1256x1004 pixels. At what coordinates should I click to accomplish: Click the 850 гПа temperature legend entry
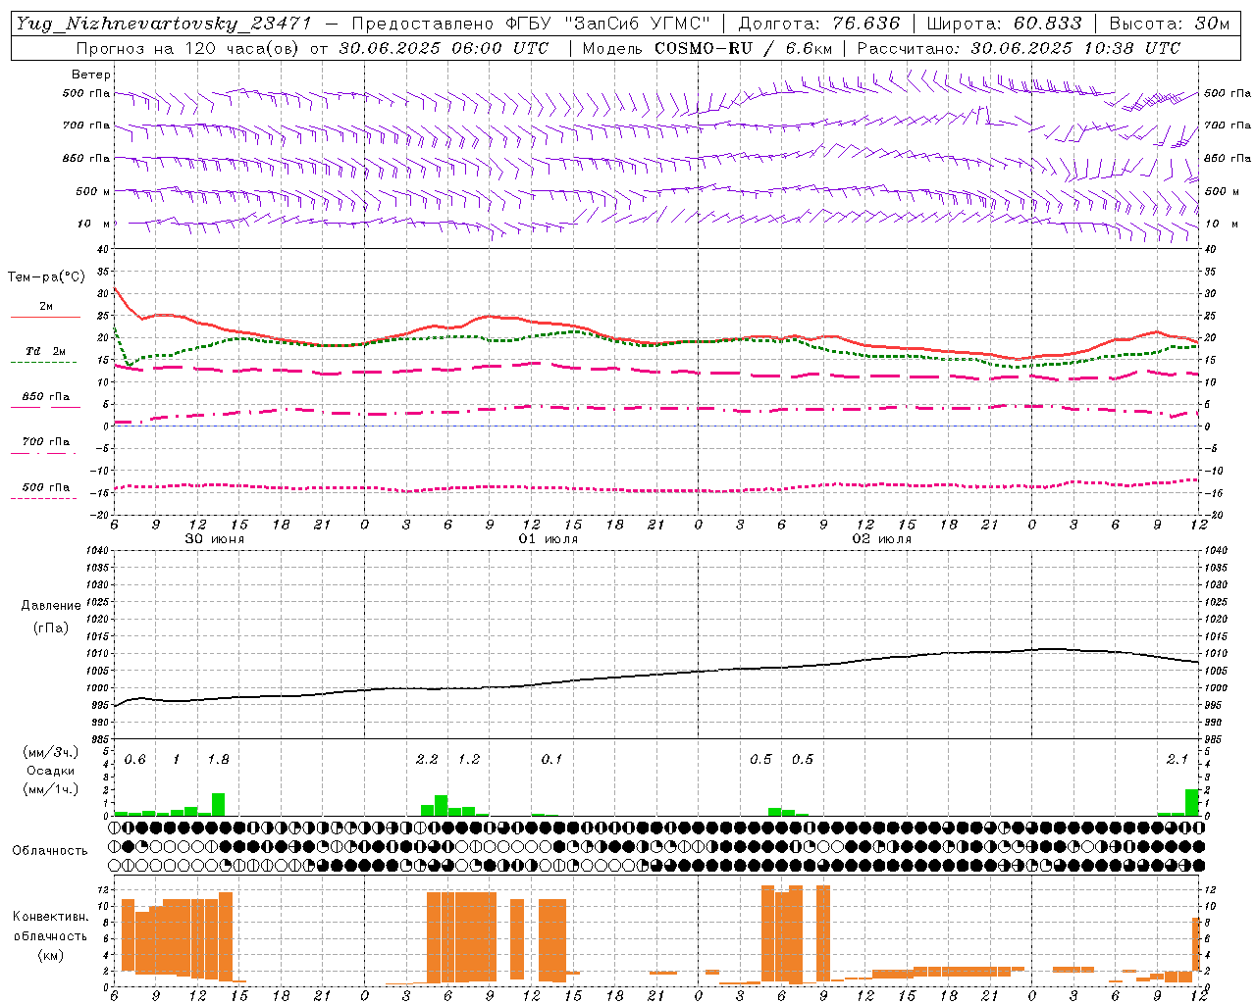[x=45, y=397]
